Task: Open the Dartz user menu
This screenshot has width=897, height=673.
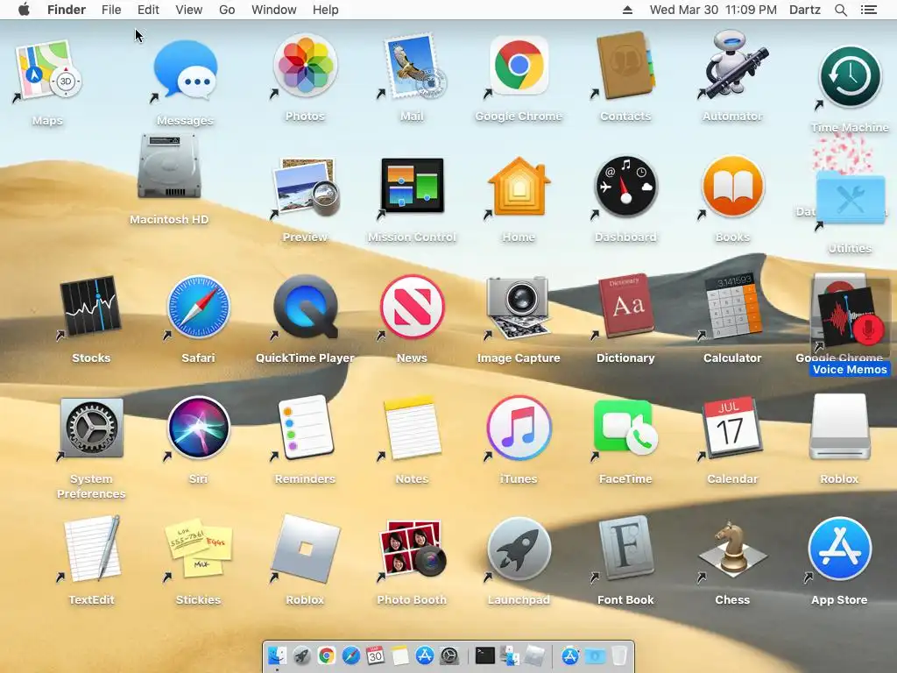Action: pos(805,10)
